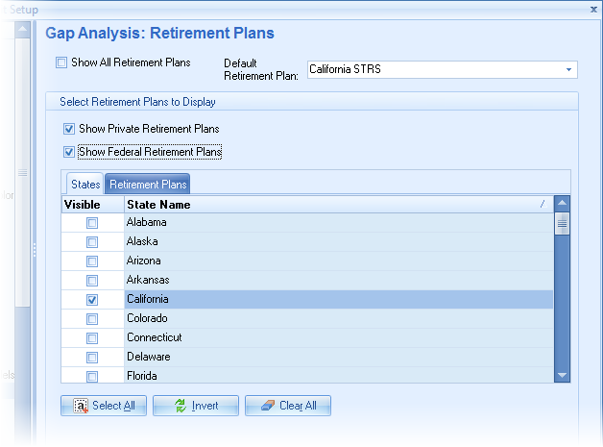
Task: Uncheck Show Private Retirement Plans
Action: [x=69, y=129]
